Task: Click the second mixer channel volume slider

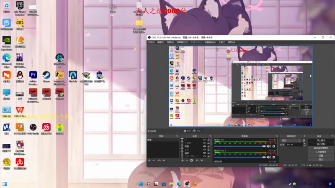Action: (x=240, y=157)
